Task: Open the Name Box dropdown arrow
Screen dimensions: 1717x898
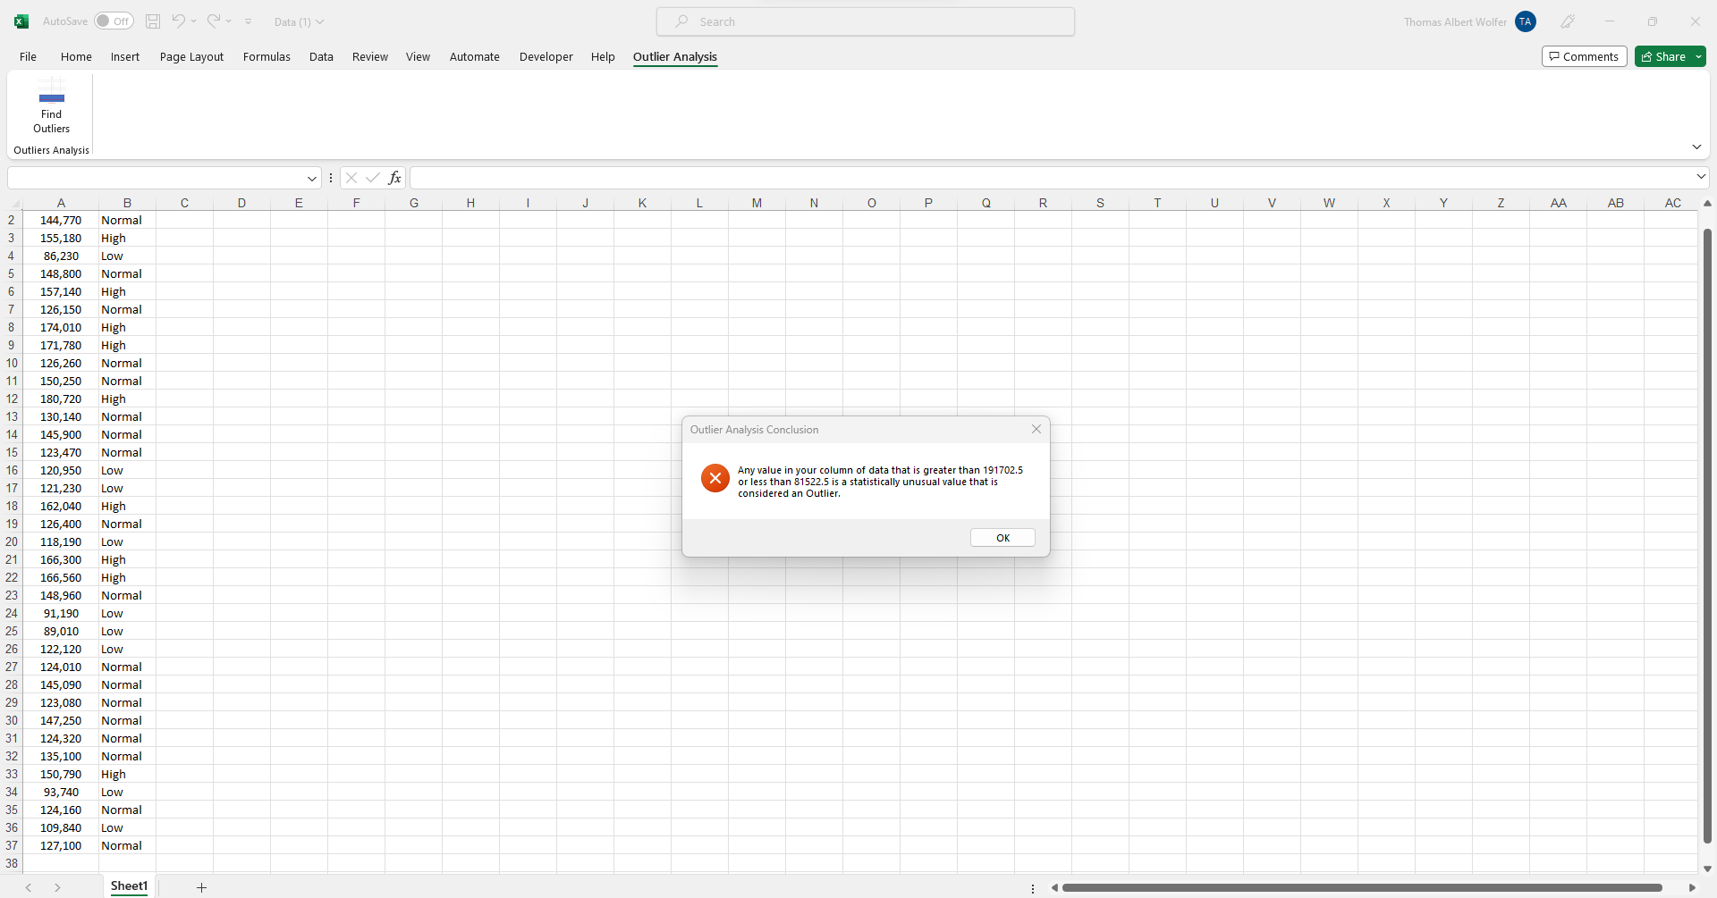Action: coord(311,179)
